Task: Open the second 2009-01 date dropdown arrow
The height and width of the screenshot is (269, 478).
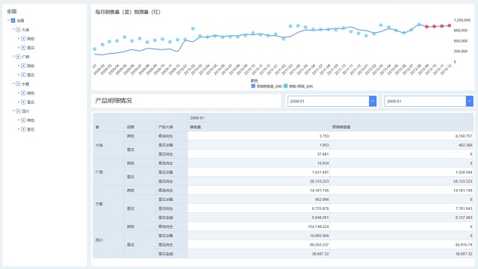Action: point(470,101)
